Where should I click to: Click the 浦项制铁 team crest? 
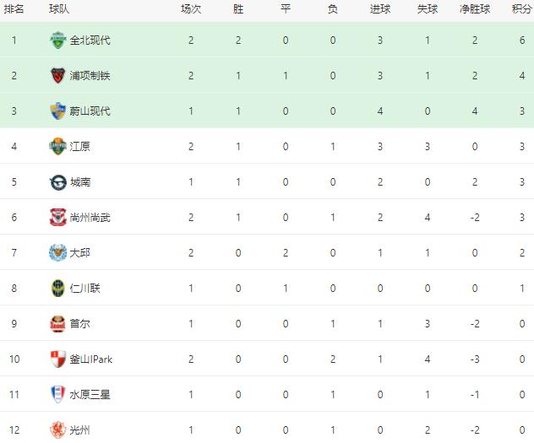(58, 75)
